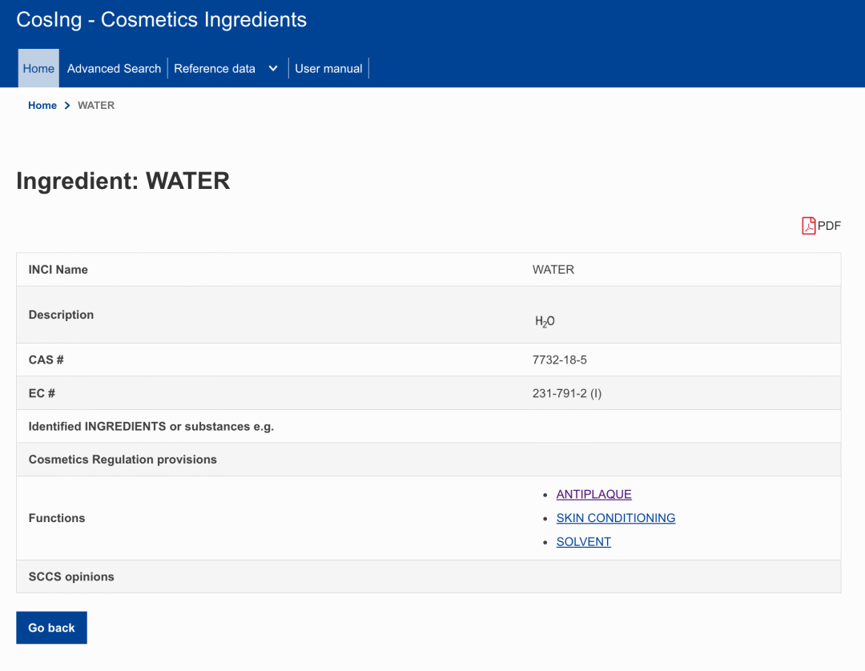Screen dimensions: 865x671
Task: Click the Ingredient: WATER page heading
Action: (123, 181)
